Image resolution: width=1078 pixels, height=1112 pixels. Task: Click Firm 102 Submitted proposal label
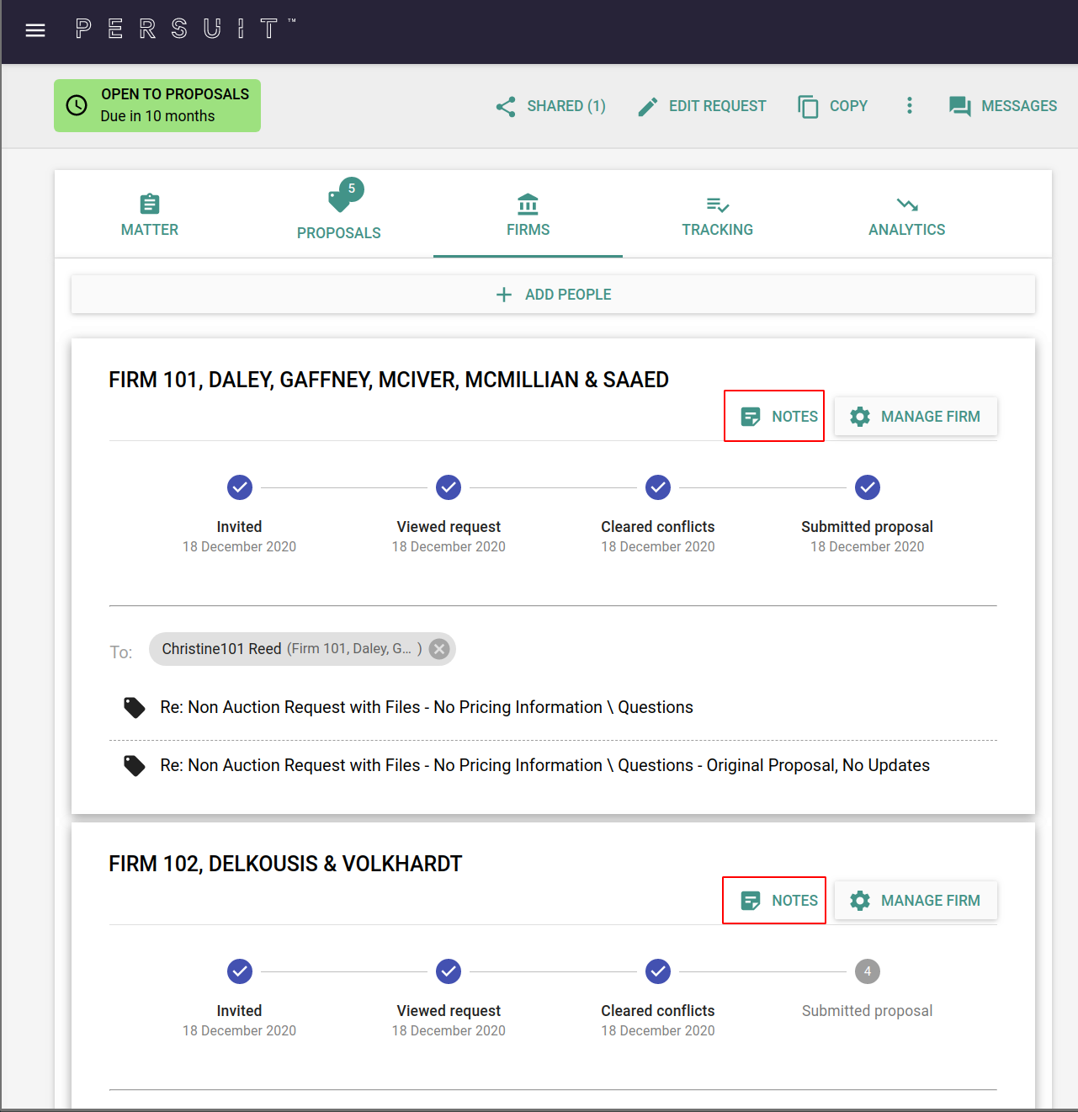click(868, 1011)
